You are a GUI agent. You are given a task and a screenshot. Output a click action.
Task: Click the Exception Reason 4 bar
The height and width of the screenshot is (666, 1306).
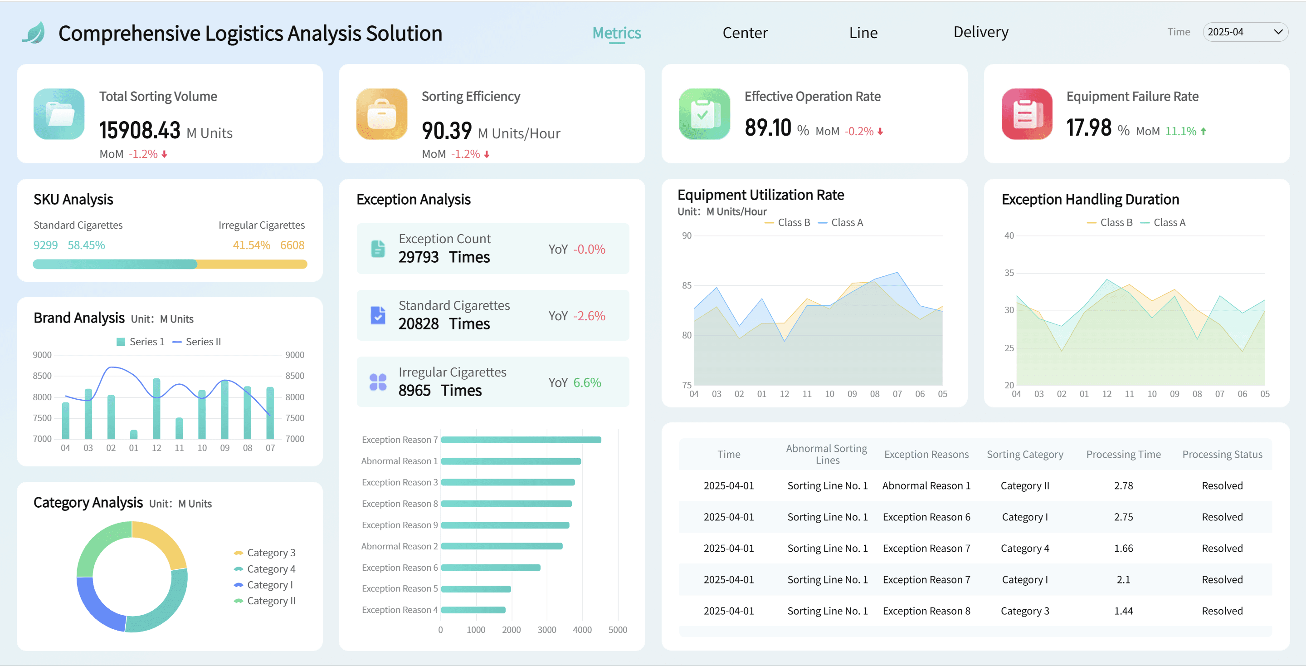click(x=473, y=610)
